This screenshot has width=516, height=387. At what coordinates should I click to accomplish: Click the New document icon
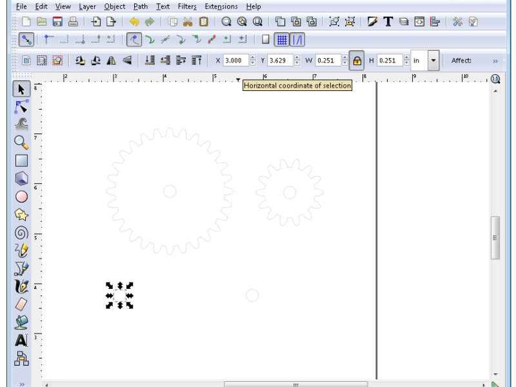tap(26, 22)
